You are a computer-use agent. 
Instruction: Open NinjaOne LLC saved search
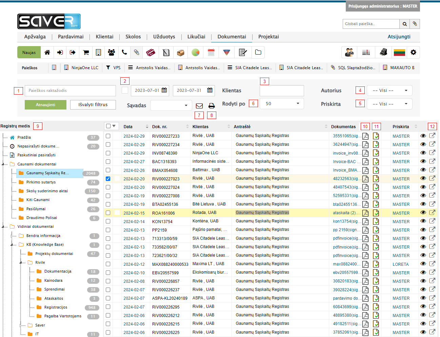81,68
